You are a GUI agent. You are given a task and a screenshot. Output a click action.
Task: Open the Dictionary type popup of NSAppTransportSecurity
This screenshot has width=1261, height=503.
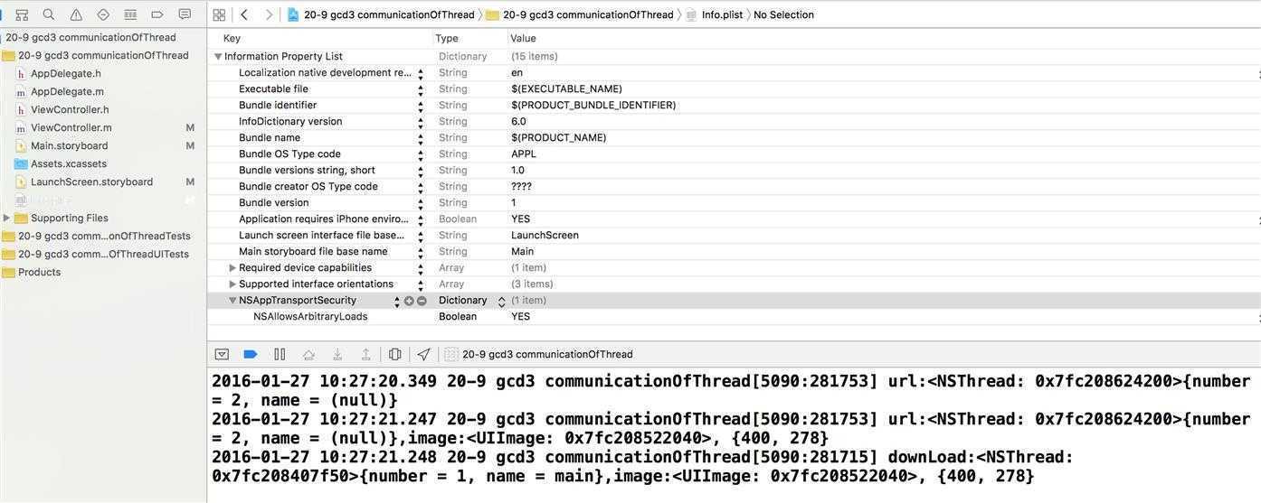click(471, 301)
